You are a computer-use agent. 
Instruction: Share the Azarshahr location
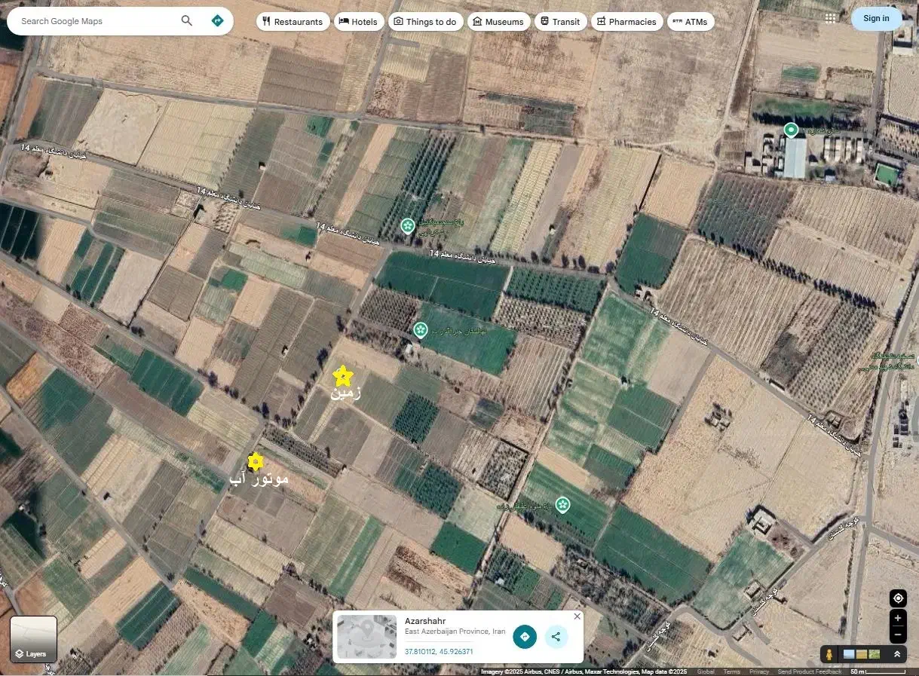click(556, 637)
